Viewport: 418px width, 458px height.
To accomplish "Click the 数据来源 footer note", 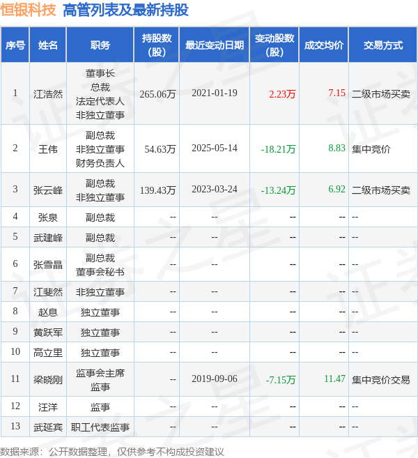I will pyautogui.click(x=112, y=452).
